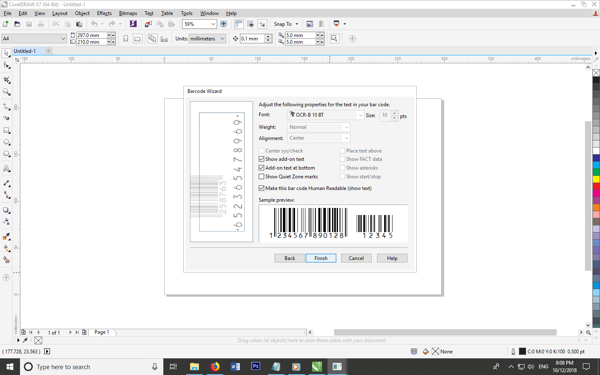This screenshot has height=375, width=600.
Task: Select the Ellipse tool
Action: tap(6, 142)
